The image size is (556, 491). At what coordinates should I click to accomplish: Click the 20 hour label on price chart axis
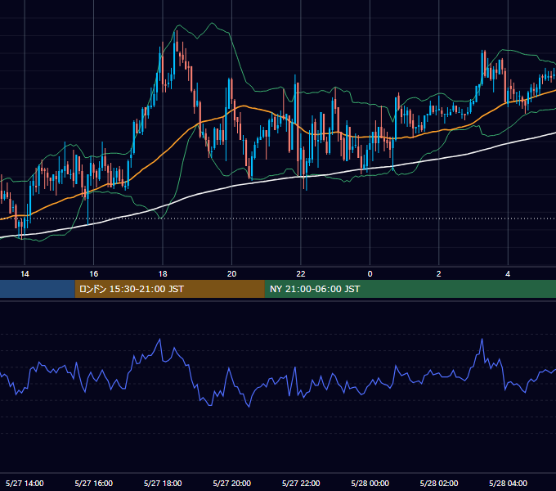pyautogui.click(x=231, y=274)
